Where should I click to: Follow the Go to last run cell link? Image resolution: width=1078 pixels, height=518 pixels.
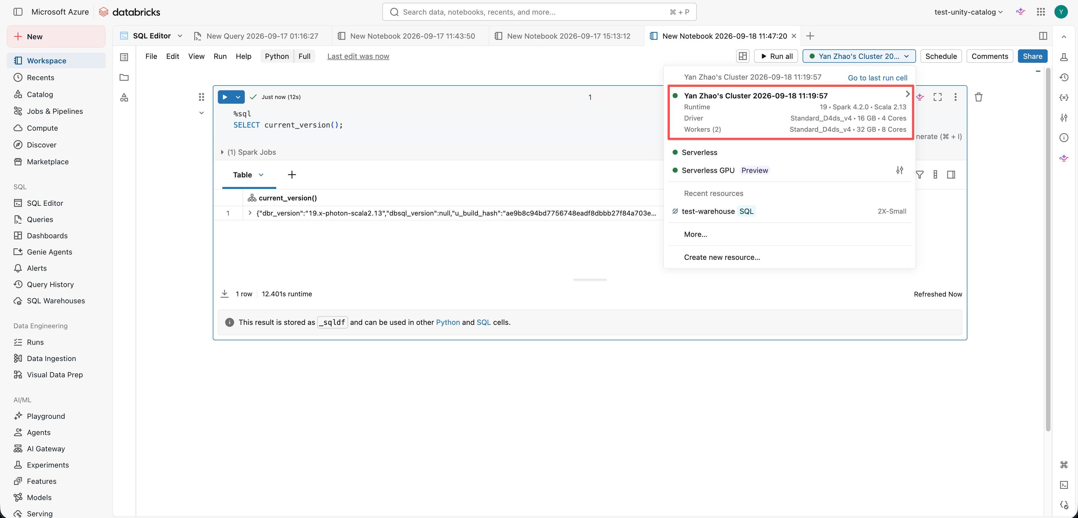click(878, 78)
